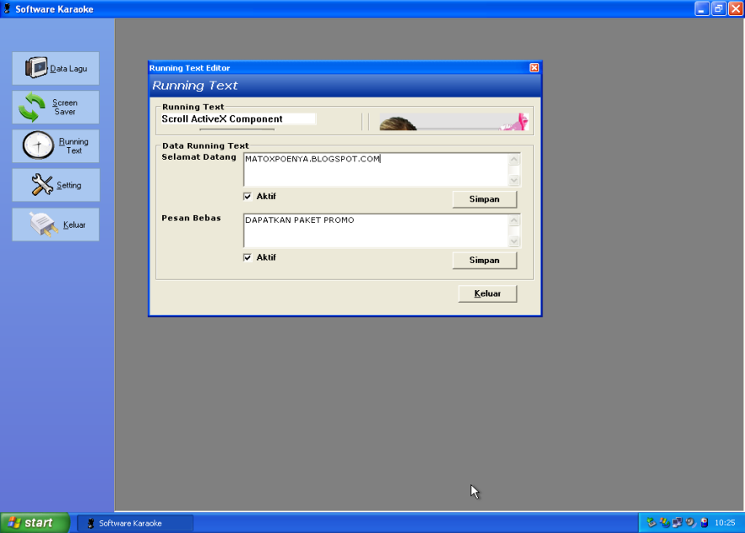Click the Keluar plug sidebar button
Image resolution: width=745 pixels, height=533 pixels.
point(55,224)
